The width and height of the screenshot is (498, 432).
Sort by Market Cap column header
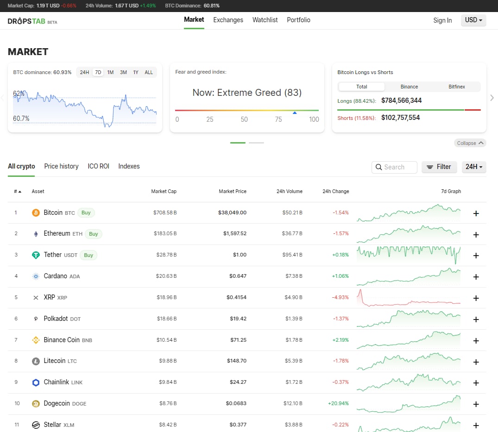point(164,191)
